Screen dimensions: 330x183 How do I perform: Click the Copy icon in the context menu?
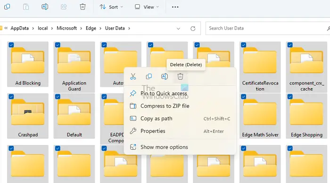[149, 76]
